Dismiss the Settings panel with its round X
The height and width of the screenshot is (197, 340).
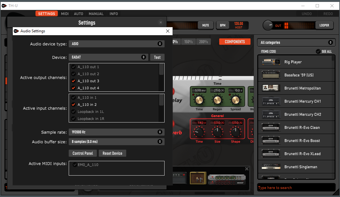161,22
